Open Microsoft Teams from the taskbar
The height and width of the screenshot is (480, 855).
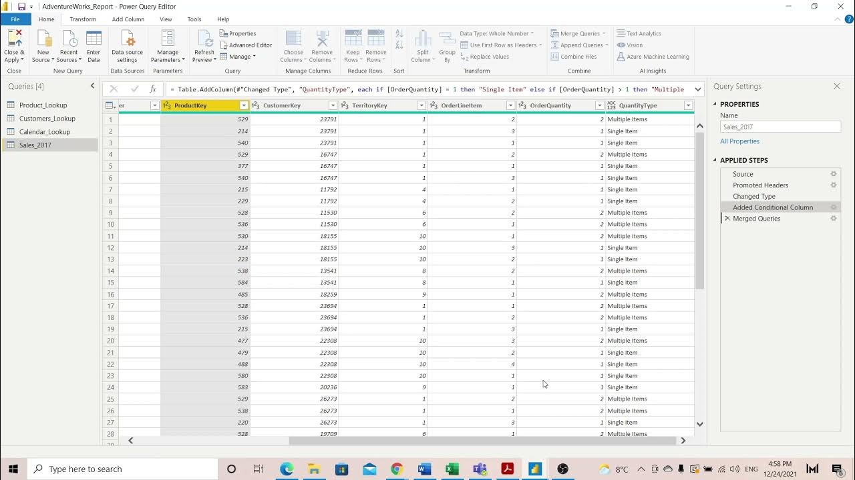pos(480,469)
